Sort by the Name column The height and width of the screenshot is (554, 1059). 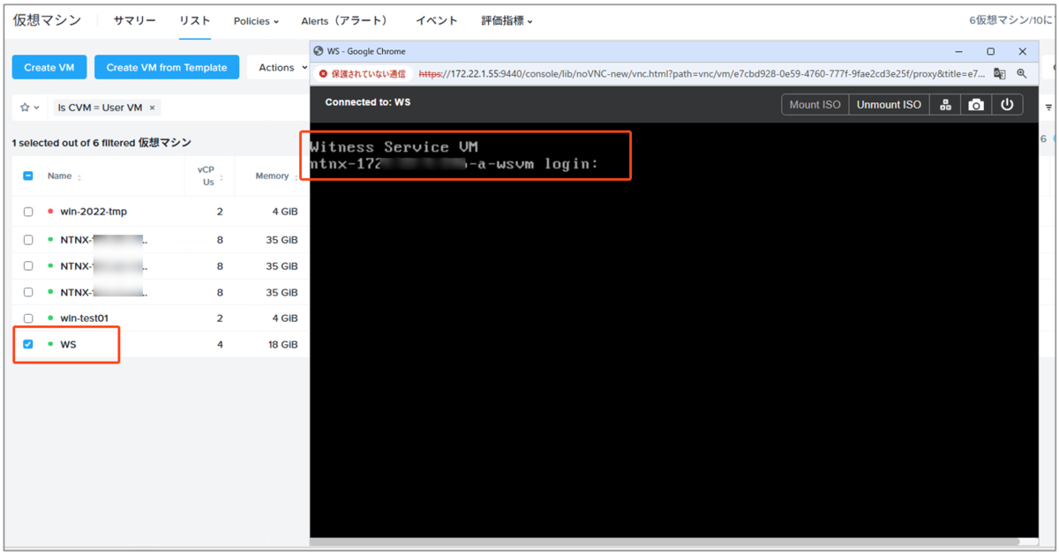79,177
